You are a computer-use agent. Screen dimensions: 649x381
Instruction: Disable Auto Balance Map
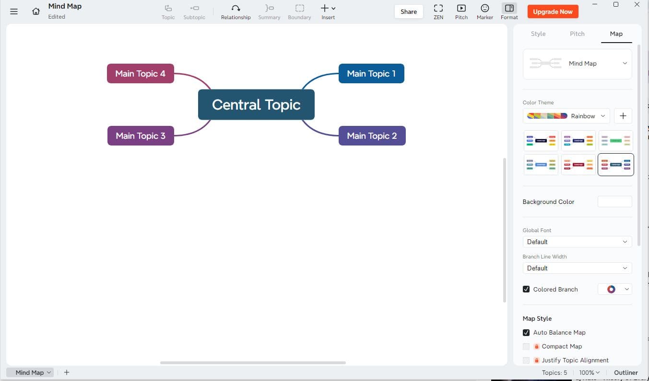[526, 333]
